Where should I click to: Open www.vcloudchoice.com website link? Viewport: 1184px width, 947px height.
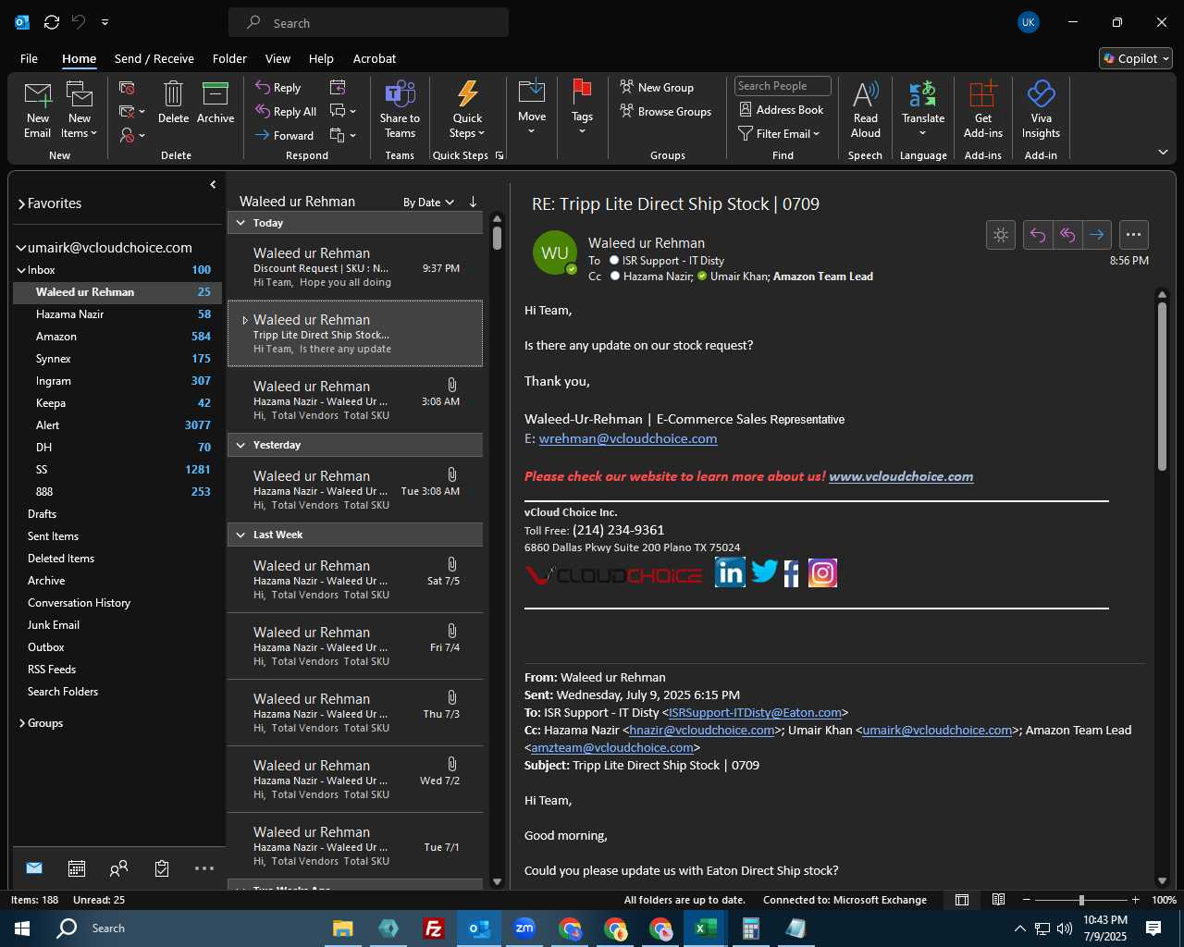[901, 476]
